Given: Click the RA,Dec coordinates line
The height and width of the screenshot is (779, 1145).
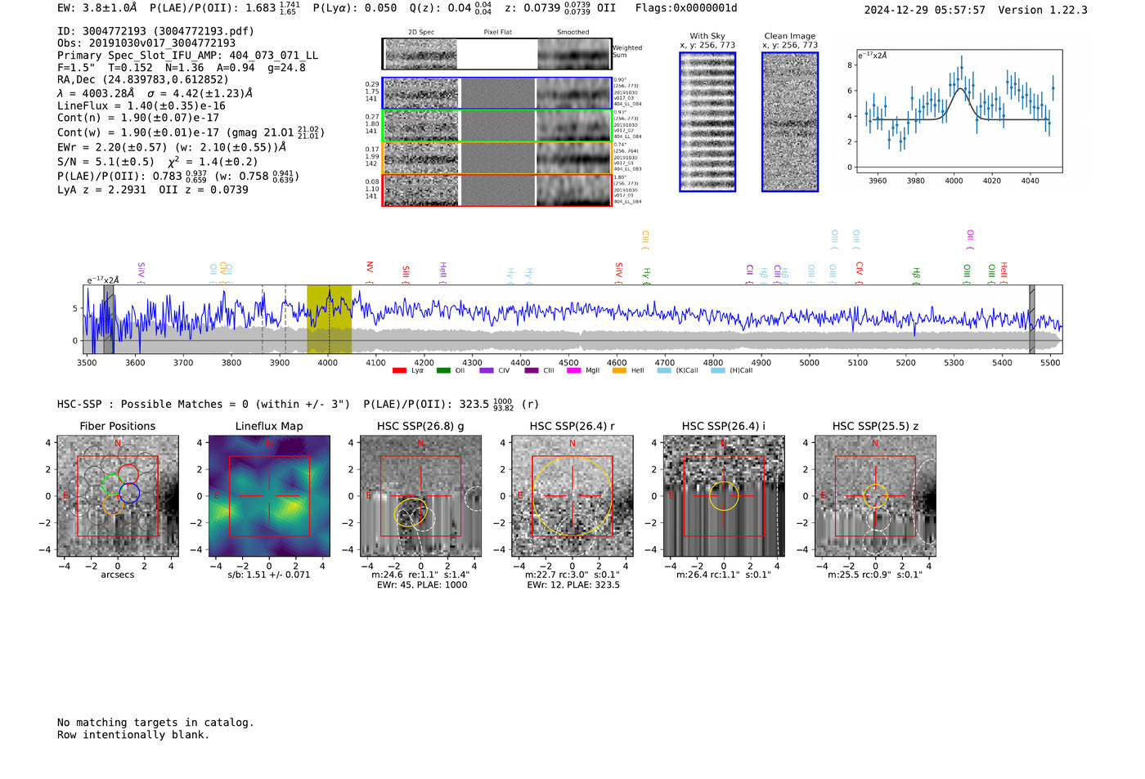Looking at the screenshot, I should tap(143, 79).
